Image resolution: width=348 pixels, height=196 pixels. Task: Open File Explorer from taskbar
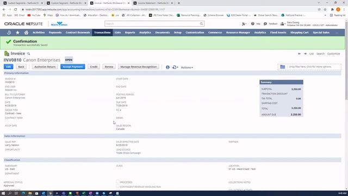click(30, 193)
